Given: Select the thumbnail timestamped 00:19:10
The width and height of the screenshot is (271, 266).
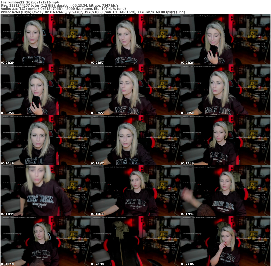Looking at the screenshot, I should coord(45,241).
